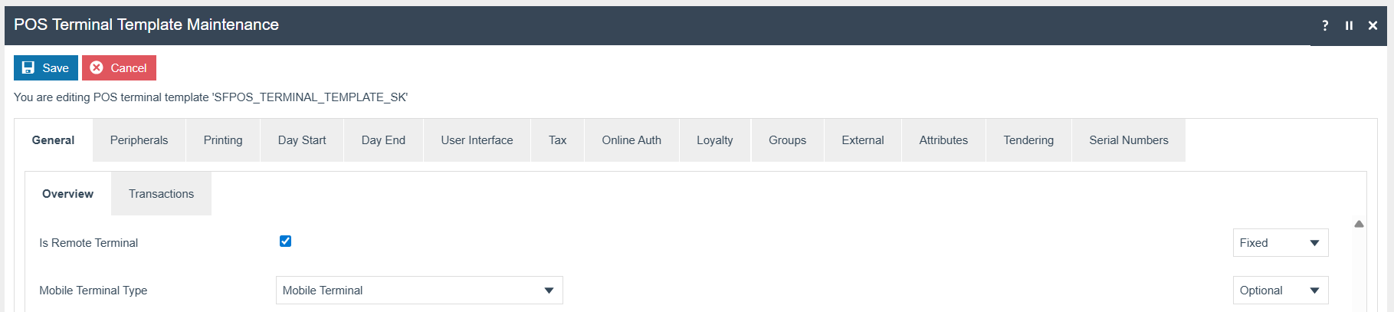
Task: Open the Online Auth tab
Action: coord(631,140)
